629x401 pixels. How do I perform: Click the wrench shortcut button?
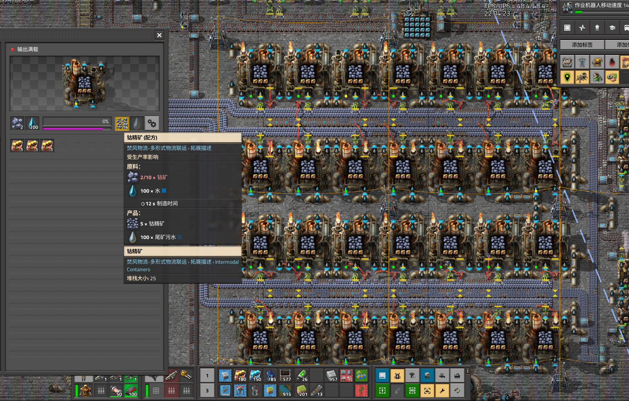click(x=442, y=391)
